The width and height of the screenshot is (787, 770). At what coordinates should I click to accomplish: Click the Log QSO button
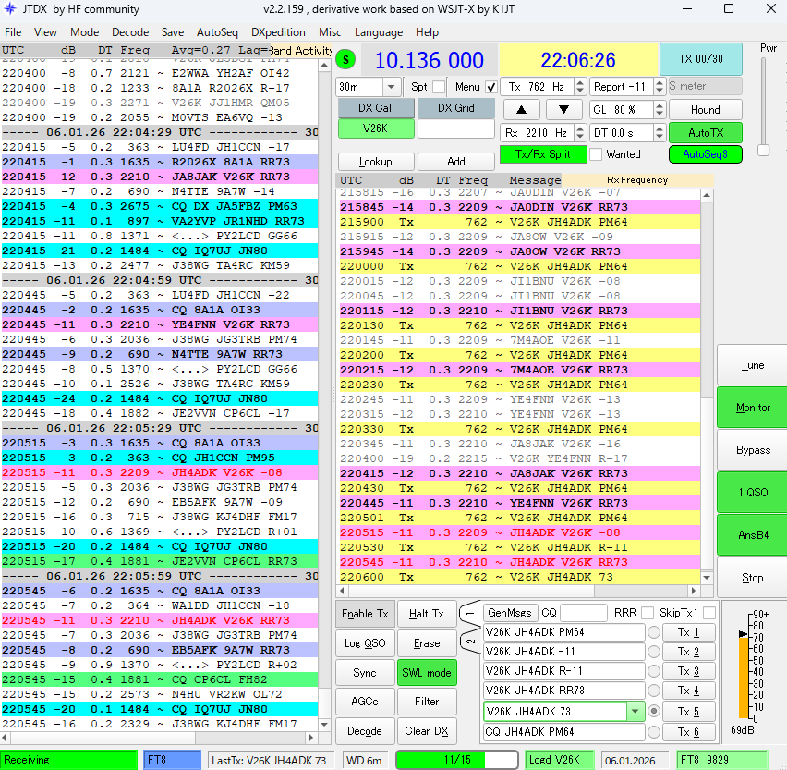click(x=364, y=643)
